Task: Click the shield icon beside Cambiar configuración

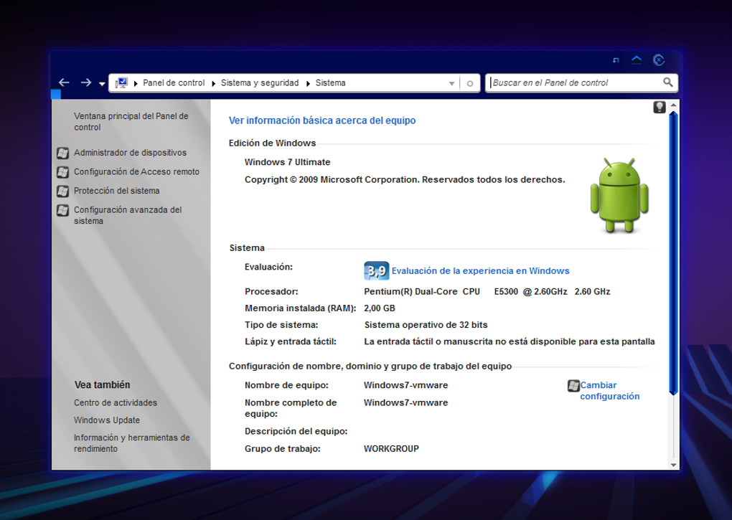Action: [573, 386]
